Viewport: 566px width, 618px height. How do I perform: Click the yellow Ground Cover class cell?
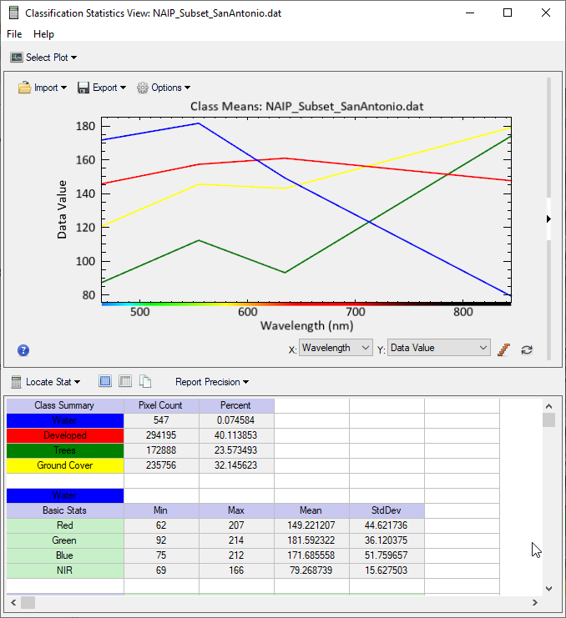click(64, 465)
